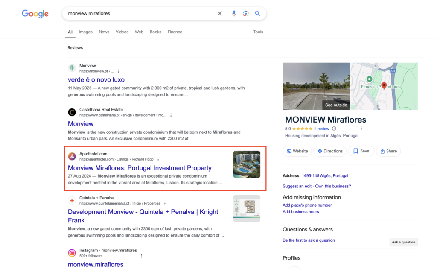Open the Tools menu
437x269 pixels.
point(258,32)
